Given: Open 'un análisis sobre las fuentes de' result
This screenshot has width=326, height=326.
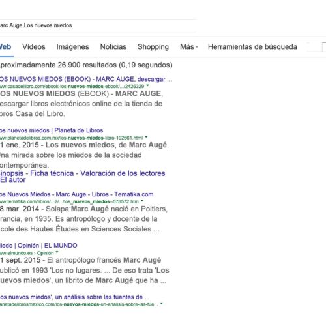Looking at the screenshot, I should pos(75,297).
